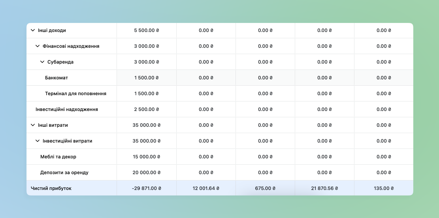Collapse the Субаренда chevron
Screen dimensions: 439x218
click(x=42, y=62)
